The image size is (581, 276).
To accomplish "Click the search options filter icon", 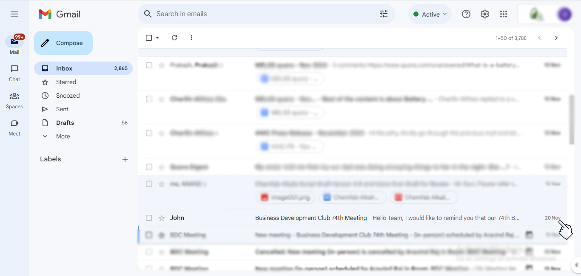I will click(x=384, y=14).
